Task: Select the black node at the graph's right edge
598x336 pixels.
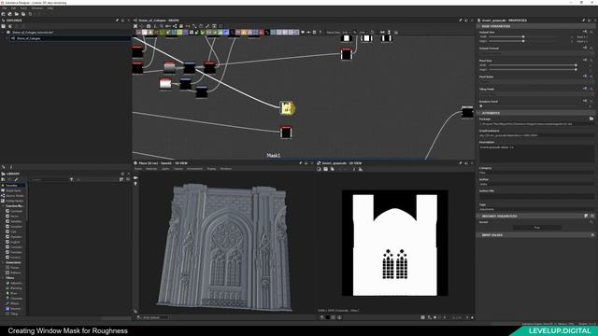Action: coord(467,112)
